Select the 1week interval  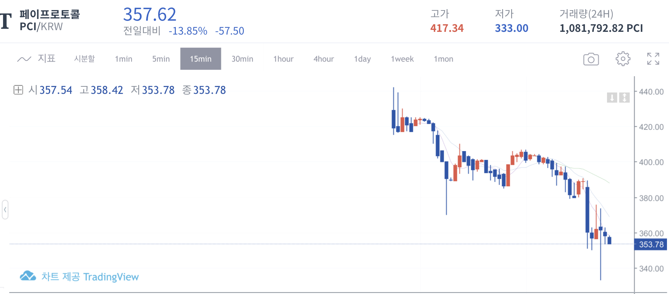click(402, 59)
